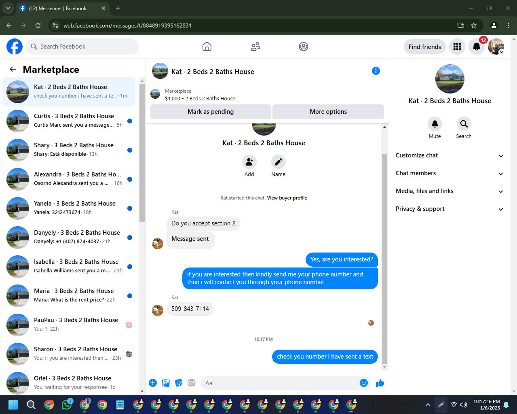Viewport: 517px width, 414px height.
Task: Open the Facebook logo home link
Action: pyautogui.click(x=15, y=47)
